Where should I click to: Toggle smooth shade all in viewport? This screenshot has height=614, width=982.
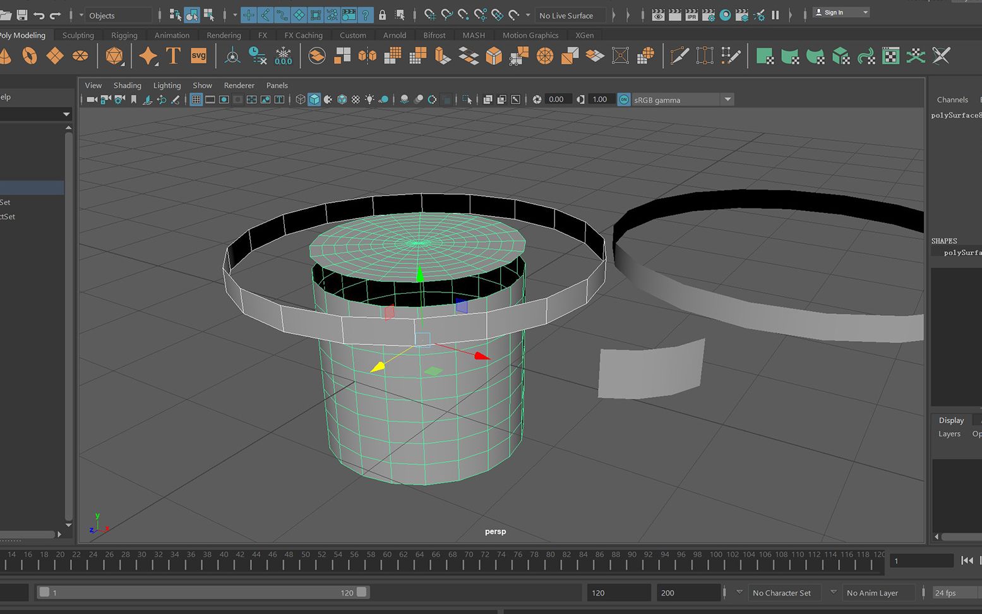point(314,100)
